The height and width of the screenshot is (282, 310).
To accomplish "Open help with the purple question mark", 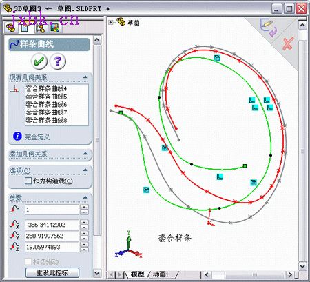I will click(x=58, y=61).
